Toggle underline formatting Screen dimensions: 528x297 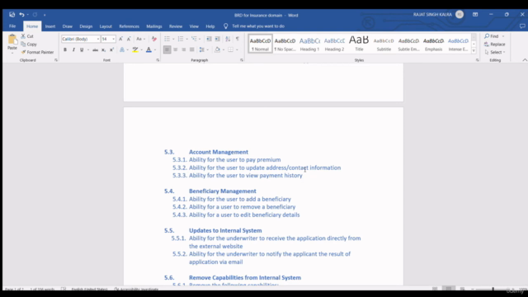pos(82,49)
